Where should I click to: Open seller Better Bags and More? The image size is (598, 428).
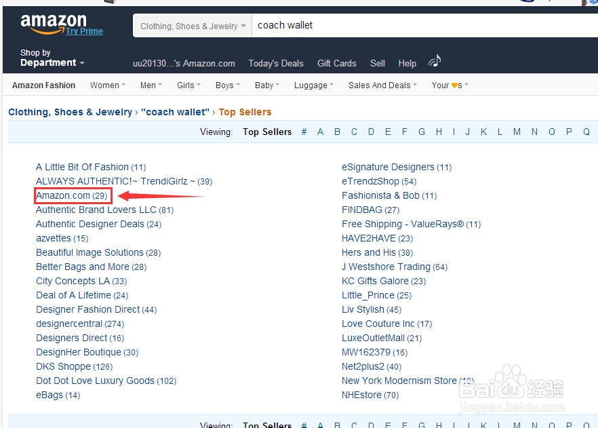click(x=91, y=267)
